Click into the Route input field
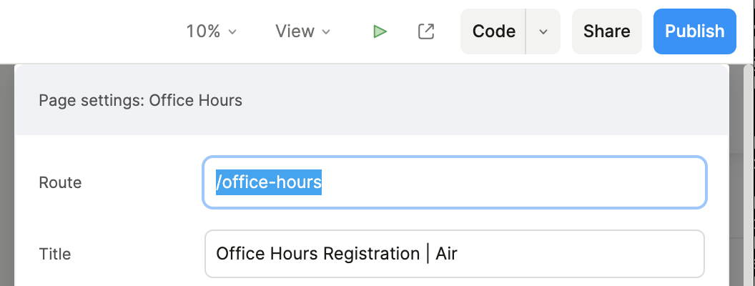The height and width of the screenshot is (286, 755). 455,182
